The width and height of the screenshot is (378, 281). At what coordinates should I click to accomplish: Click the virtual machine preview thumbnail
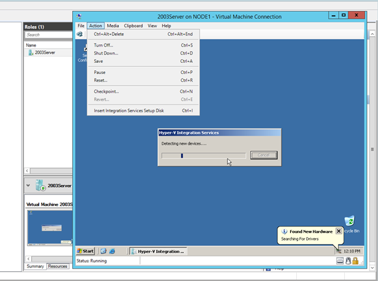point(49,228)
